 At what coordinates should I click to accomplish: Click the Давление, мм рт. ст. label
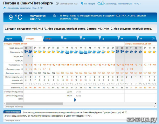(x=14, y=73)
